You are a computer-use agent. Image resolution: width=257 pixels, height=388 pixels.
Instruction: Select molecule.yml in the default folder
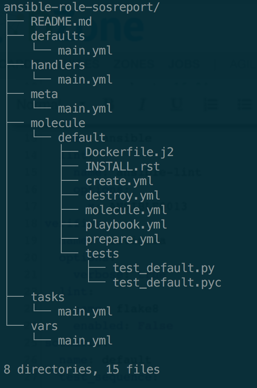[x=126, y=210]
